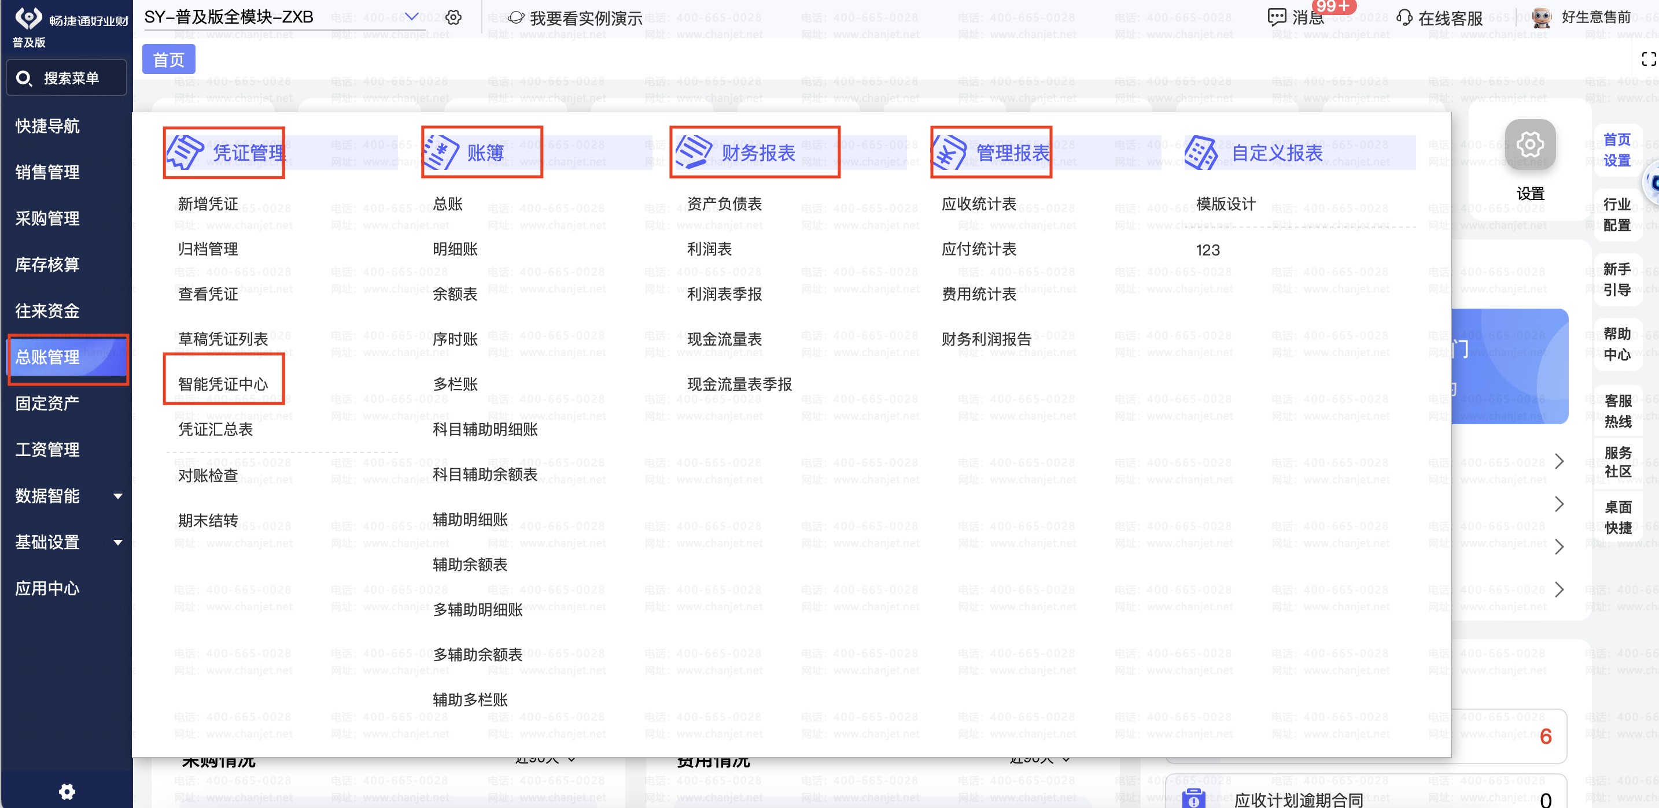Open 期末结转 link

pyautogui.click(x=208, y=520)
